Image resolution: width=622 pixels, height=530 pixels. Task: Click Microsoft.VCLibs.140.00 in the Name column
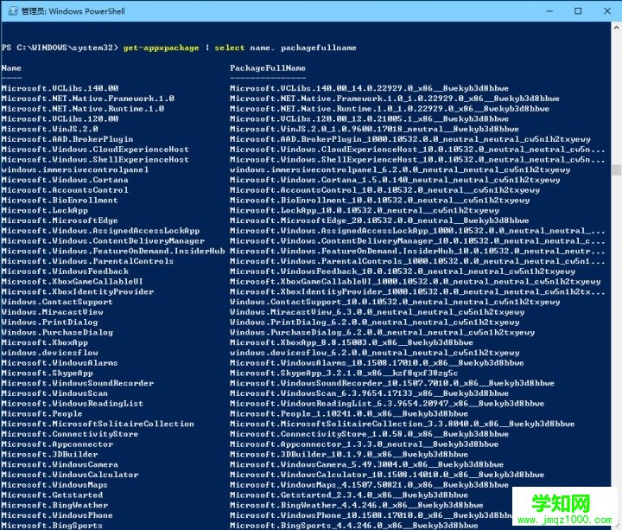tap(60, 88)
